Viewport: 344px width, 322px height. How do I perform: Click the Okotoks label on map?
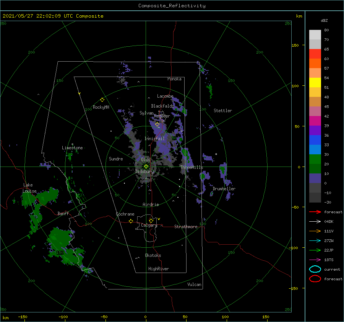[x=153, y=255]
